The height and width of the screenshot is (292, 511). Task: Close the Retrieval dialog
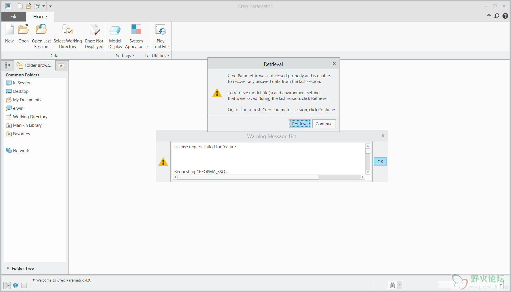tap(334, 64)
